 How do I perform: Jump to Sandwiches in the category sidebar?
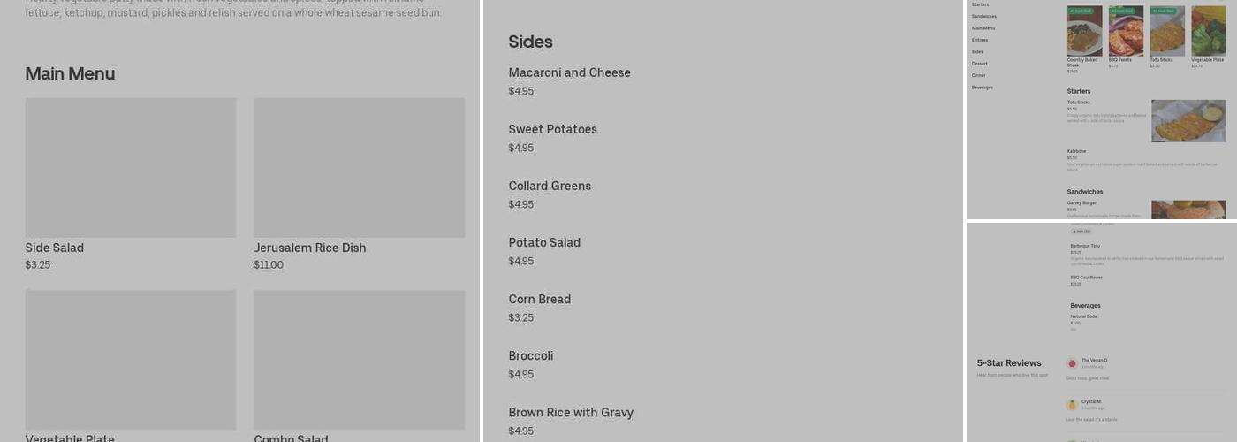click(x=983, y=17)
